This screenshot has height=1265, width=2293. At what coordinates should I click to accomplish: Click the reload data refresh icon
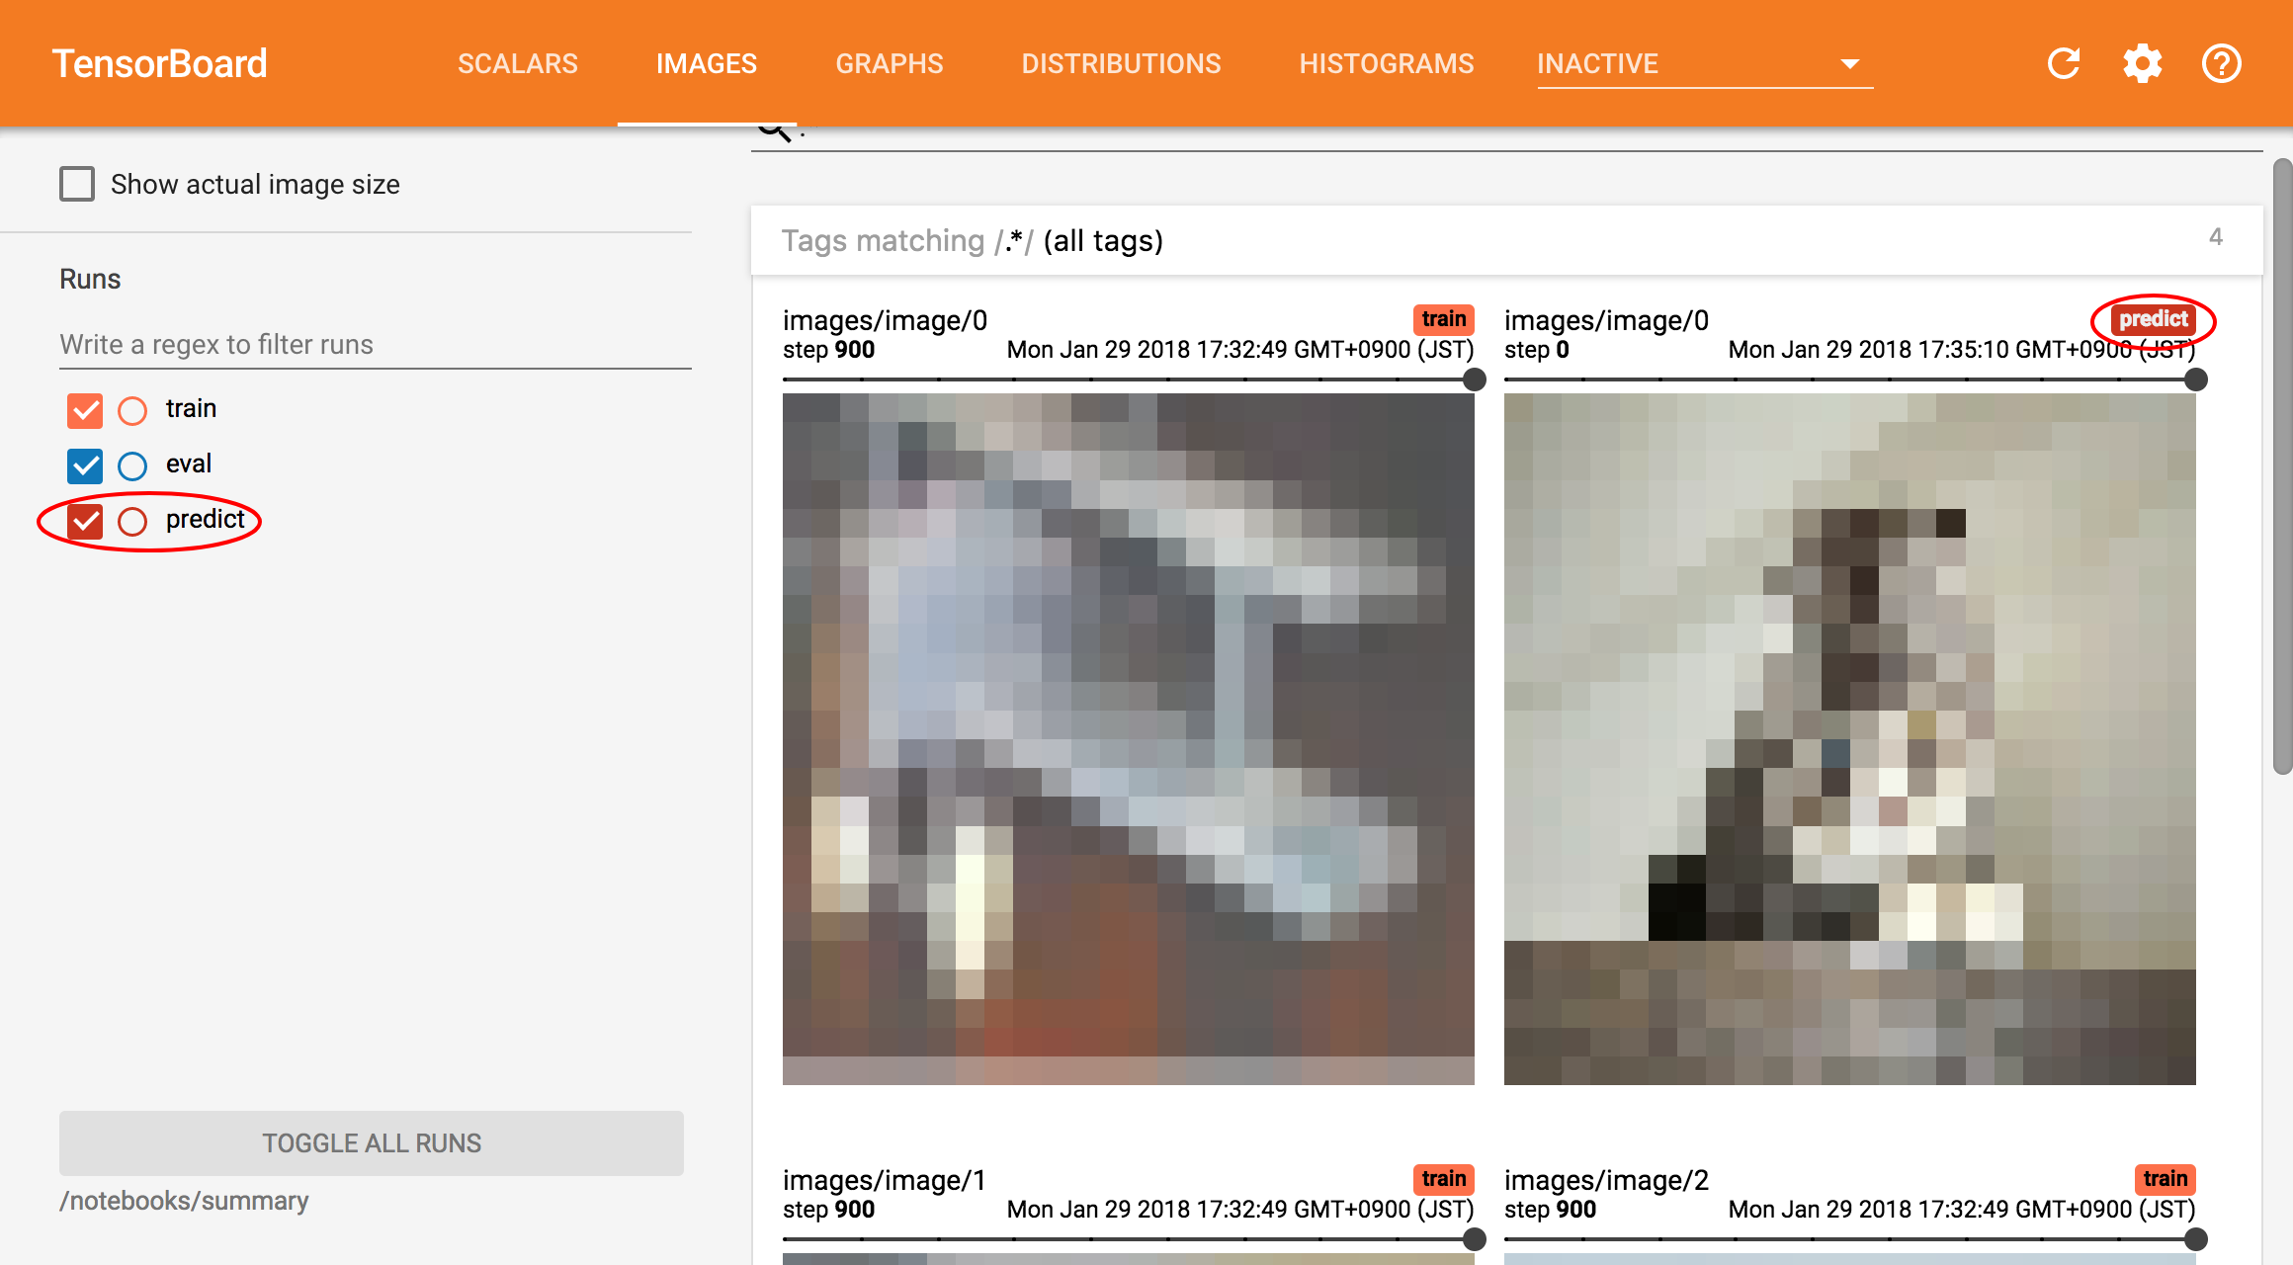click(2064, 63)
